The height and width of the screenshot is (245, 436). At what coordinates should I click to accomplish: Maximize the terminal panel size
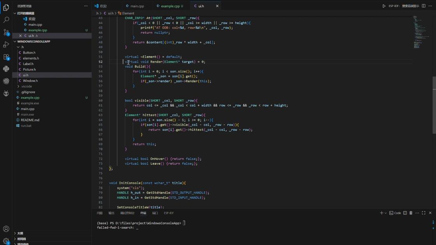coord(424,213)
